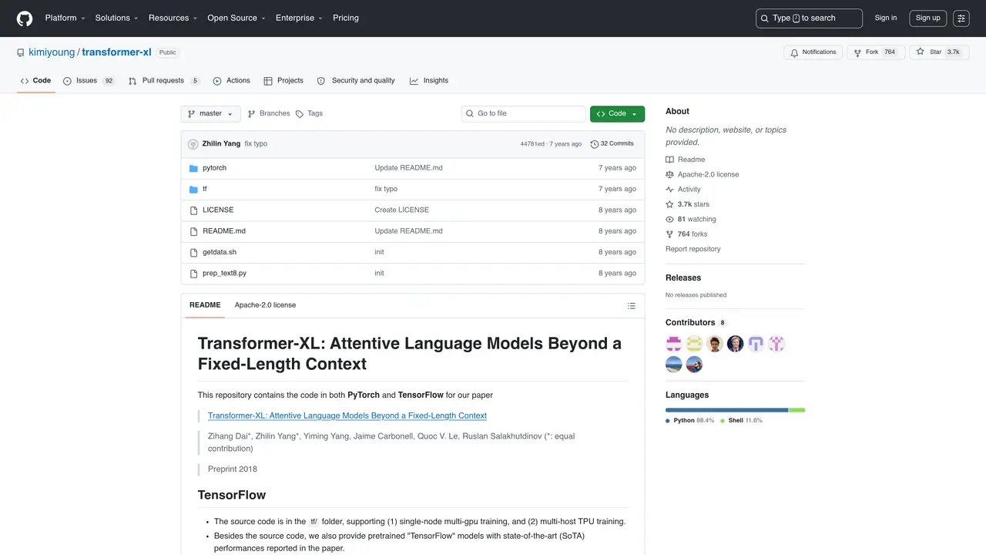The width and height of the screenshot is (986, 555).
Task: Open Security and quality tab
Action: [x=356, y=81]
